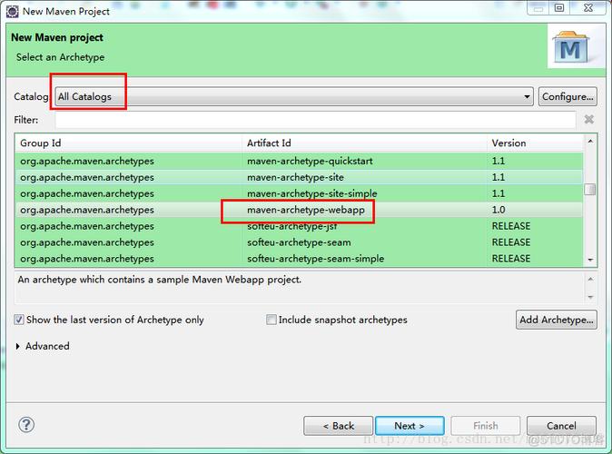Click the help question mark icon
Viewport: 612px width, 454px height.
(x=26, y=425)
